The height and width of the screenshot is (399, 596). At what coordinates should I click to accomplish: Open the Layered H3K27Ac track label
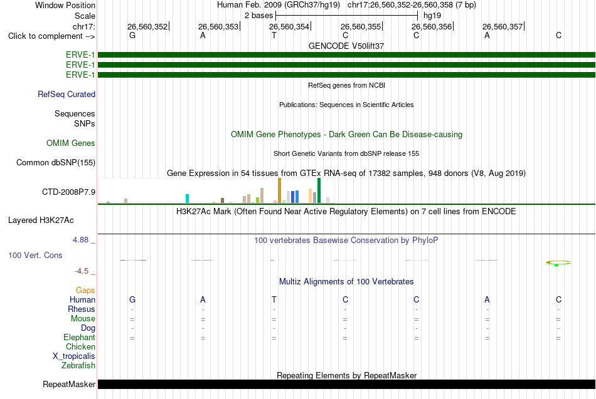click(x=41, y=220)
